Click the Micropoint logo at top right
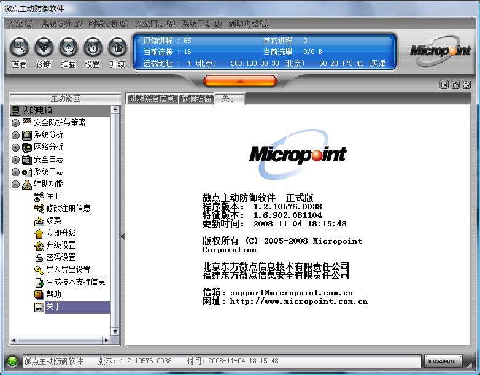The image size is (480, 375). point(440,51)
